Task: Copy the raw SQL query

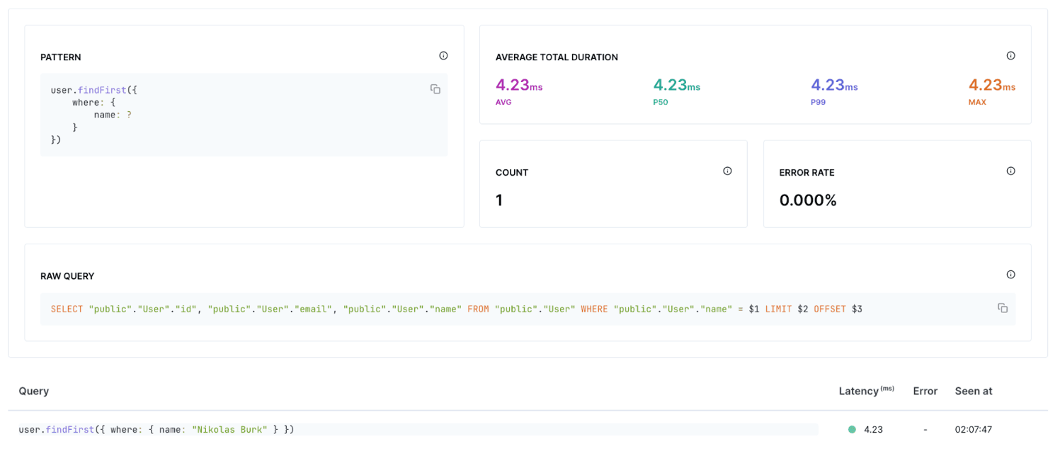Action: pyautogui.click(x=1003, y=308)
